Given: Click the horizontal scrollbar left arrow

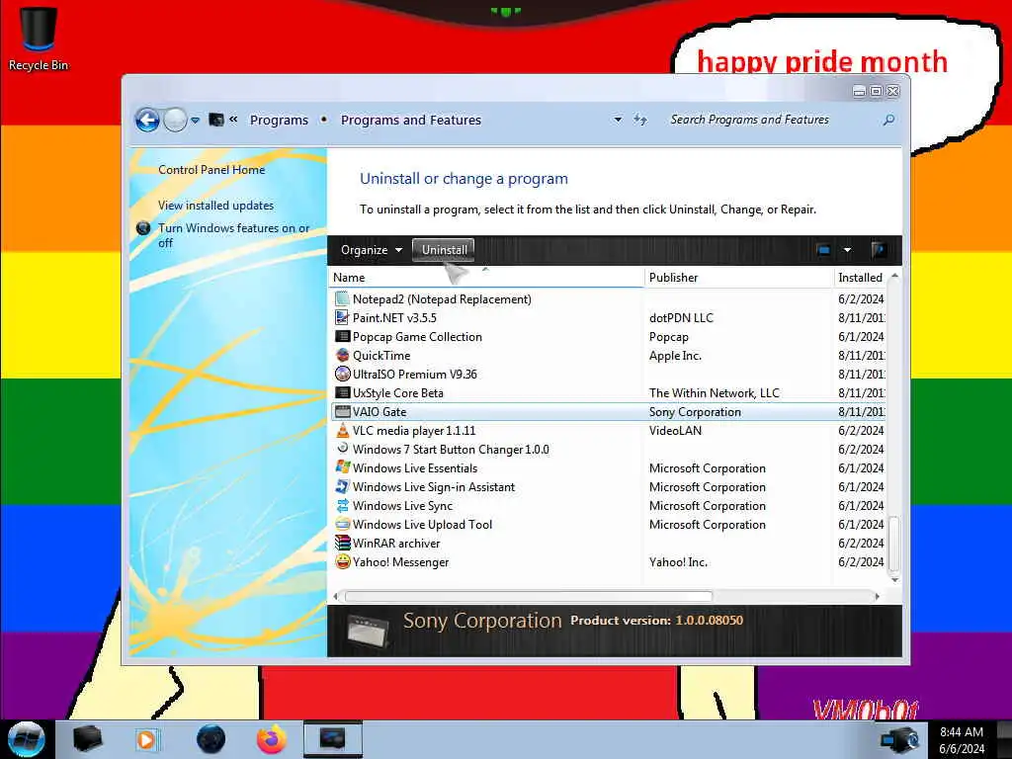Looking at the screenshot, I should click(335, 596).
